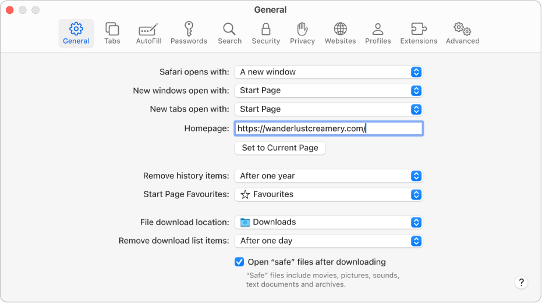The image size is (542, 303).
Task: Open the Security padlock pane
Action: [266, 33]
